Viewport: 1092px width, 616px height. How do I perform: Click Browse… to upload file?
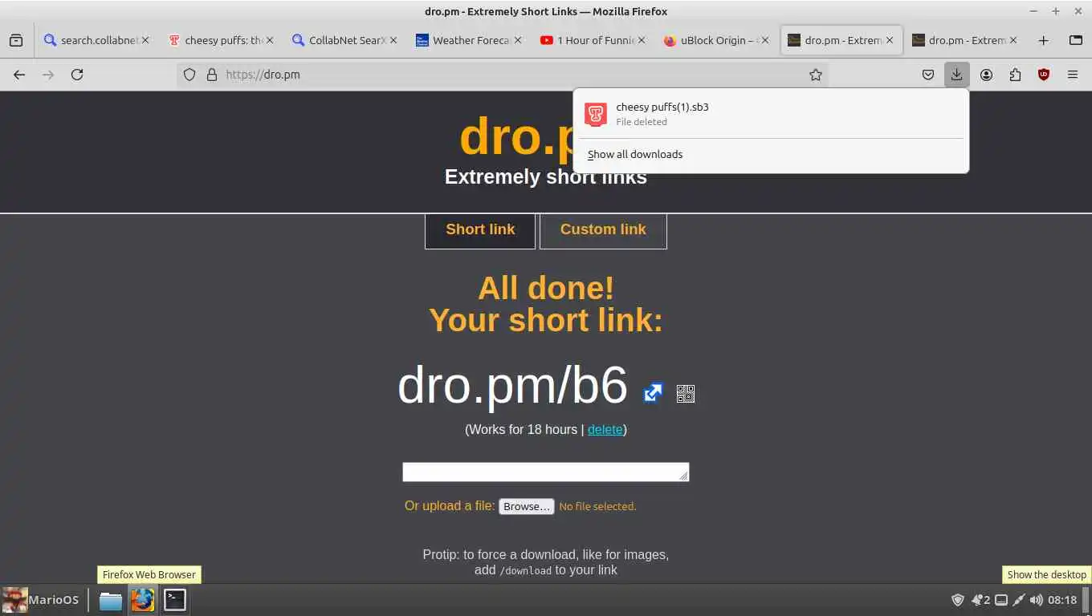(527, 506)
